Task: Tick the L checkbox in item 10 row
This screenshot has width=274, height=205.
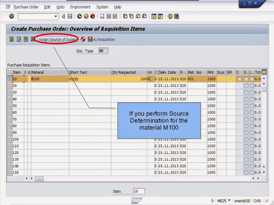Action: click(252, 79)
